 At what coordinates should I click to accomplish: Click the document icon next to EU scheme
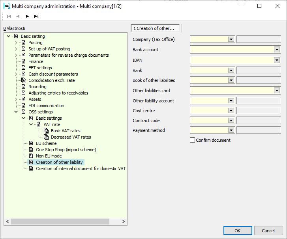click(x=31, y=143)
